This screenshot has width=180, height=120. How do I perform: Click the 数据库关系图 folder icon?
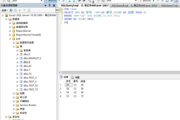pyautogui.click(x=17, y=43)
